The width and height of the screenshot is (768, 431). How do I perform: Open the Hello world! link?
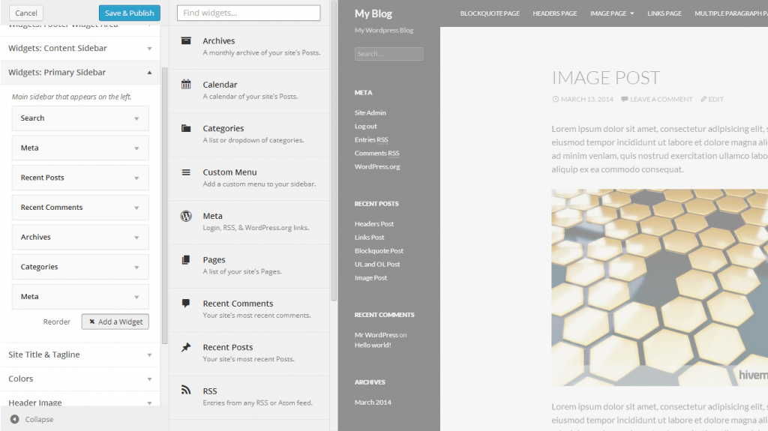(373, 345)
